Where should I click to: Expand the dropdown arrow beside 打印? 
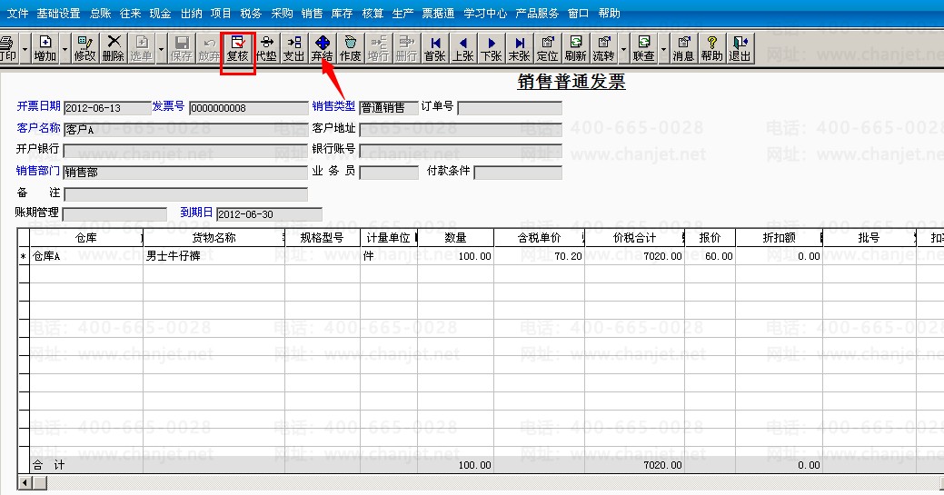tap(25, 48)
